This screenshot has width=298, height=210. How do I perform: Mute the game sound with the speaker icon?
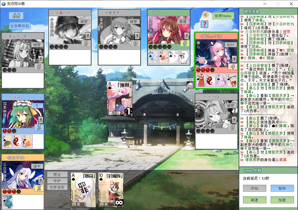point(205,15)
